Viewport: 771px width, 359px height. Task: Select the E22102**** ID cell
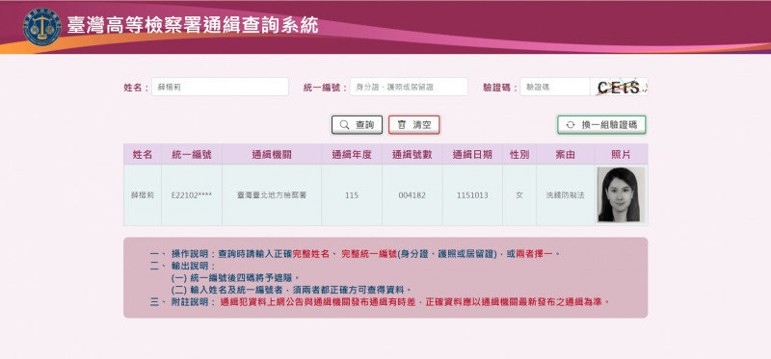[x=192, y=195]
